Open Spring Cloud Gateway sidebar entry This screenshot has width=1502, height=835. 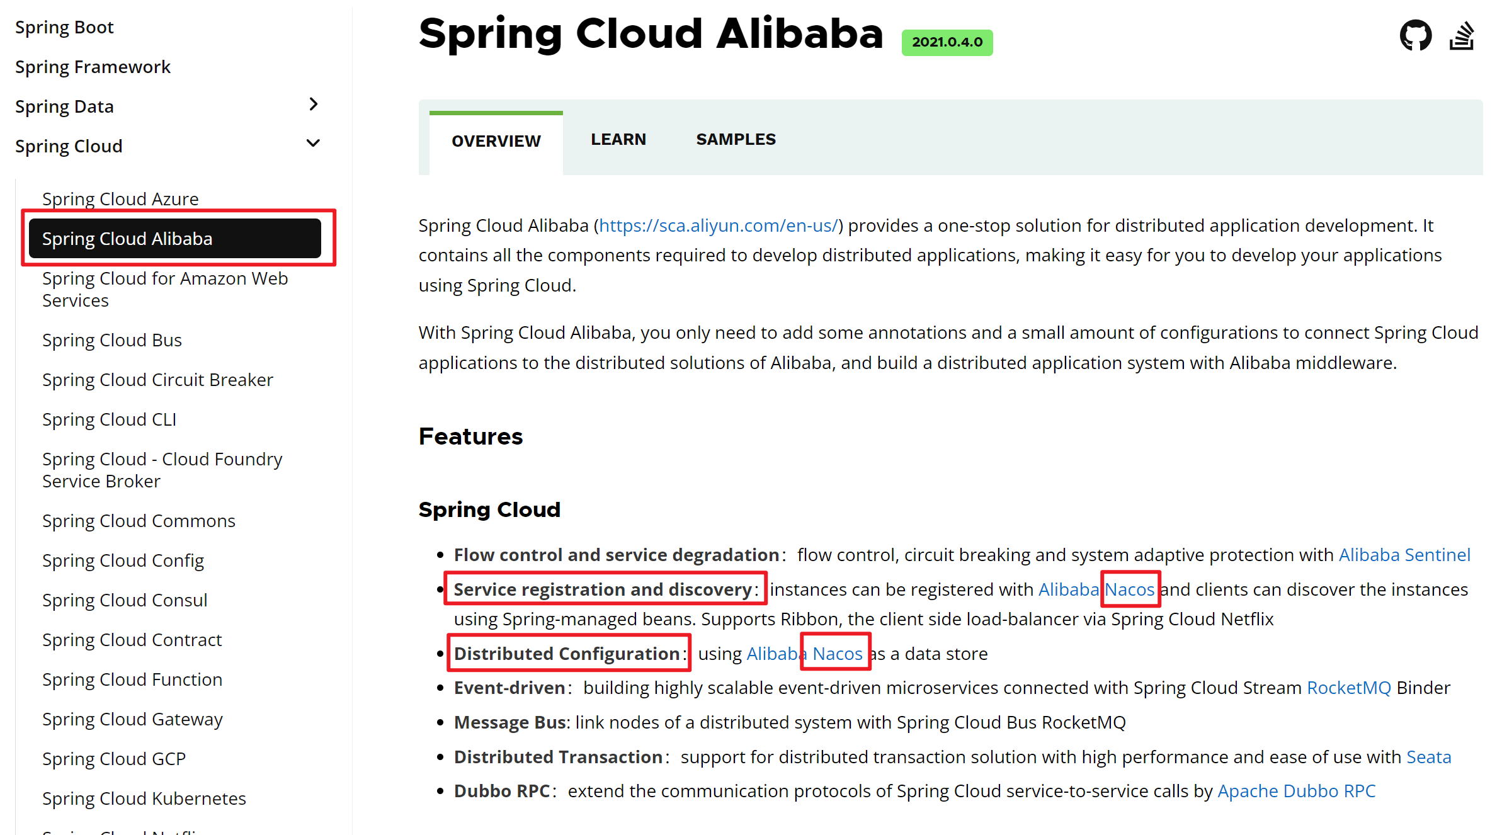click(x=132, y=719)
